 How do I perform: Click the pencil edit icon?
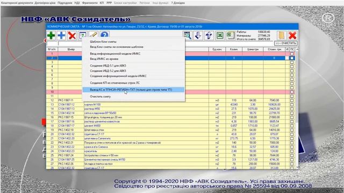pyautogui.click(x=94, y=35)
